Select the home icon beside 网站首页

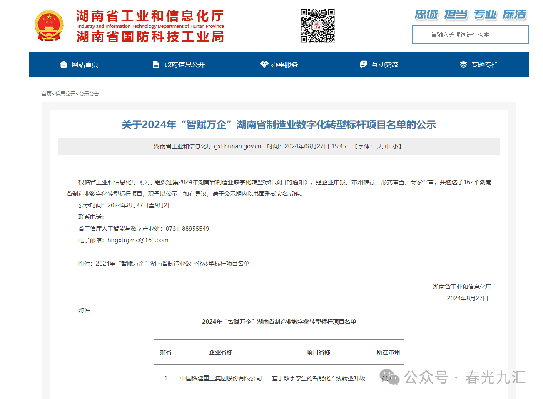click(63, 64)
